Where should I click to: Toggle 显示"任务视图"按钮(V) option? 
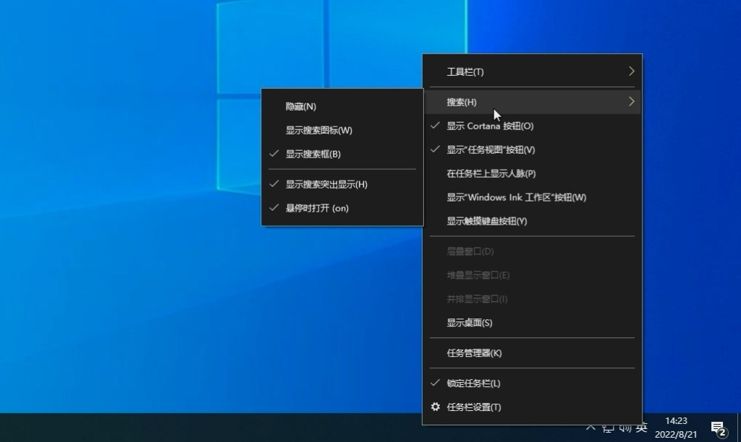pos(491,150)
